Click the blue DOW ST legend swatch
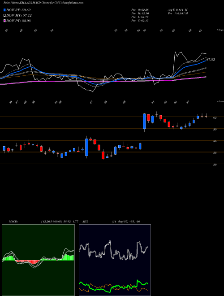Screen dimensions: 224x296 tap(4, 10)
